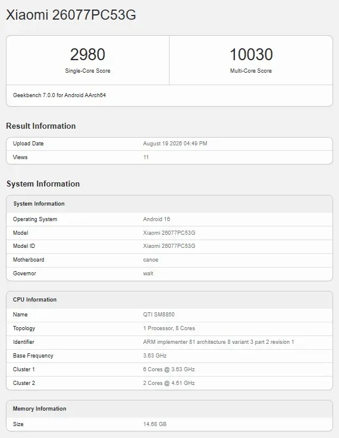Click the large System Information section heading
Image resolution: width=339 pixels, height=438 pixels.
43,184
